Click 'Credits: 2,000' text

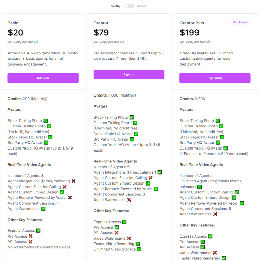[x=192, y=99]
